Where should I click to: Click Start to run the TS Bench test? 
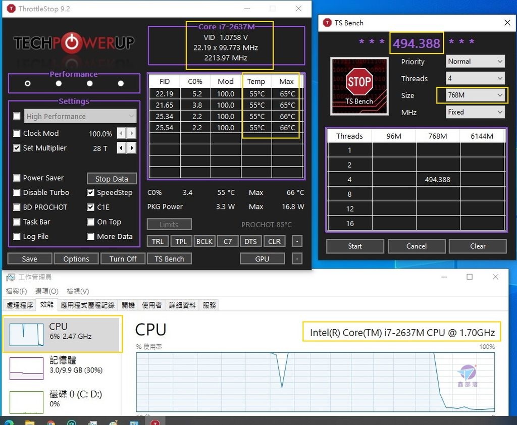(x=354, y=246)
